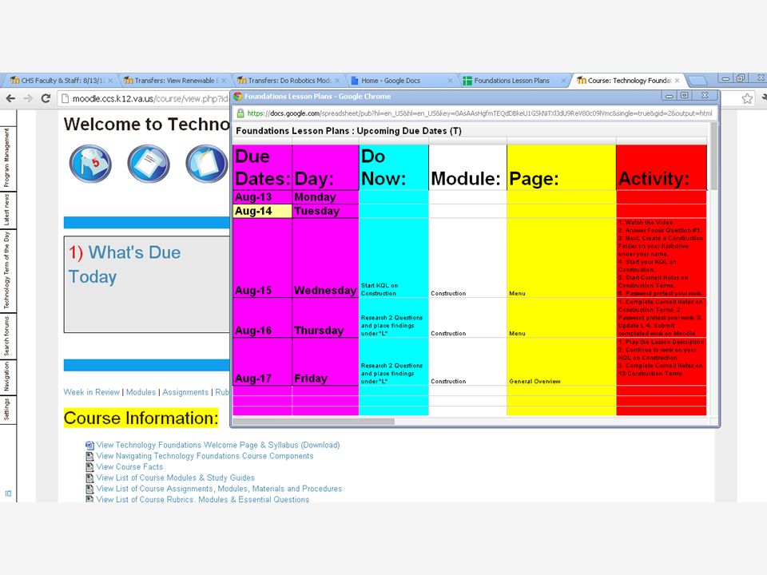Image resolution: width=767 pixels, height=575 pixels.
Task: Click the Do Now: column header
Action: 393,167
